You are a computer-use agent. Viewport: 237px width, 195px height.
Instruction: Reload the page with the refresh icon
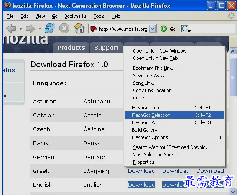coord(49,28)
